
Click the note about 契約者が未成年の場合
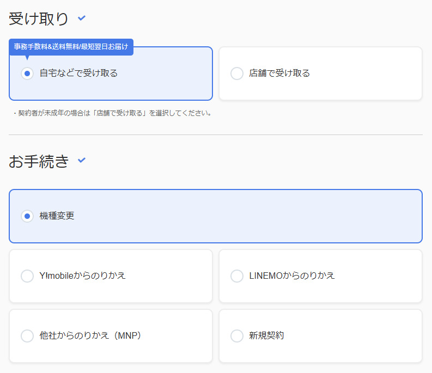point(112,114)
